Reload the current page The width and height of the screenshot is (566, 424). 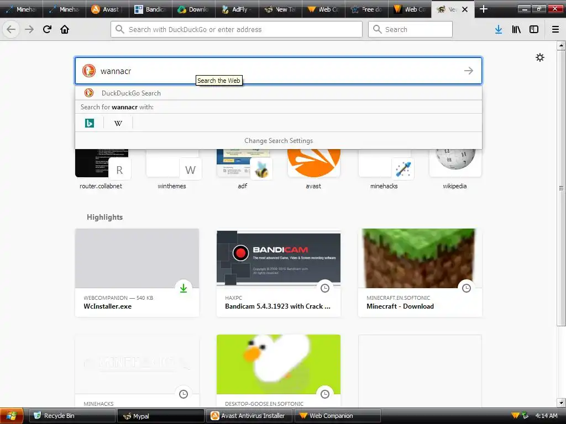click(48, 29)
